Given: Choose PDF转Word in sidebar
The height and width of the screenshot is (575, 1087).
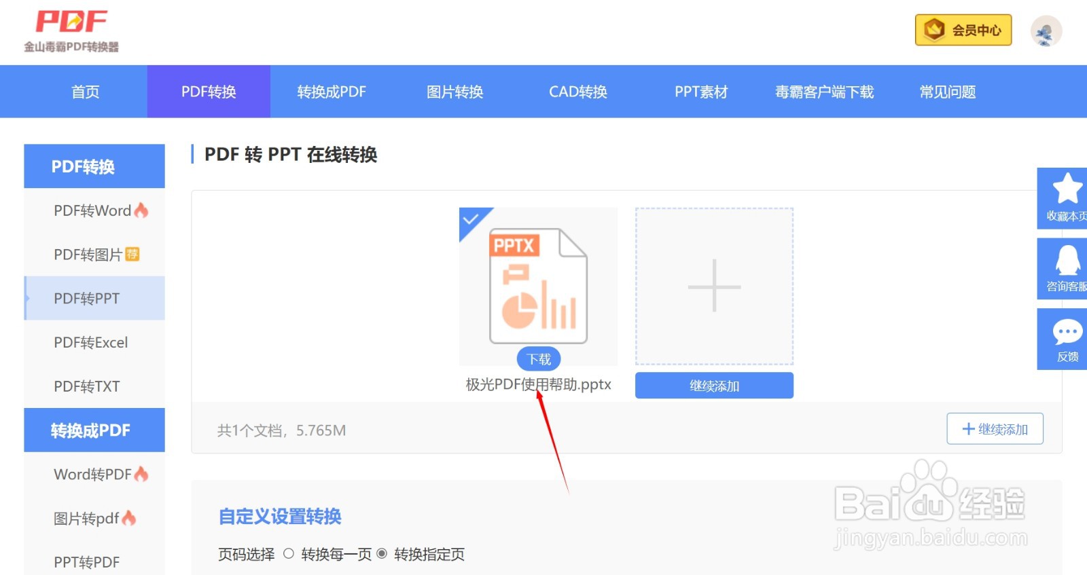Looking at the screenshot, I should click(94, 210).
